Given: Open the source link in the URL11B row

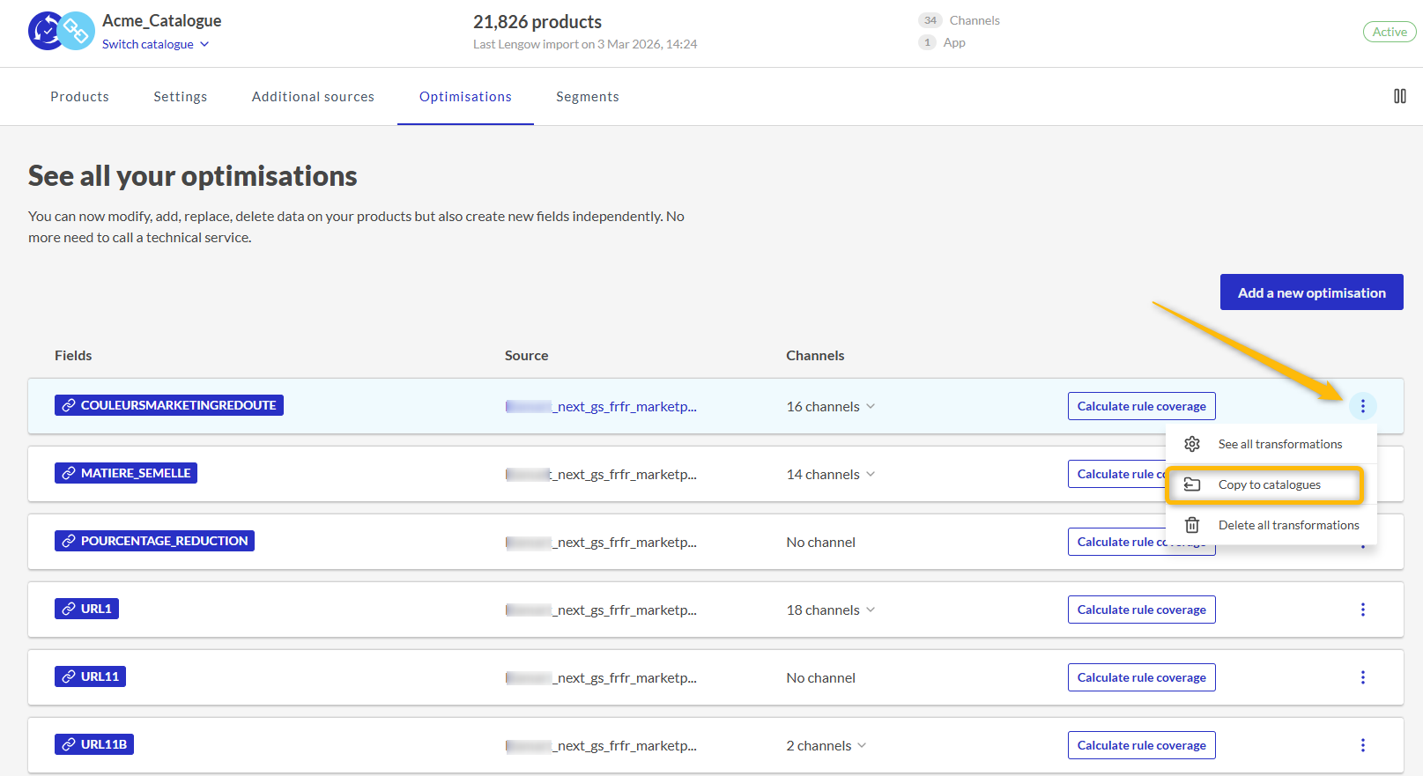Looking at the screenshot, I should pos(601,745).
